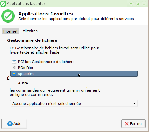Select spacefm as file manager
Viewport: 149px width, 132px height.
click(x=74, y=74)
